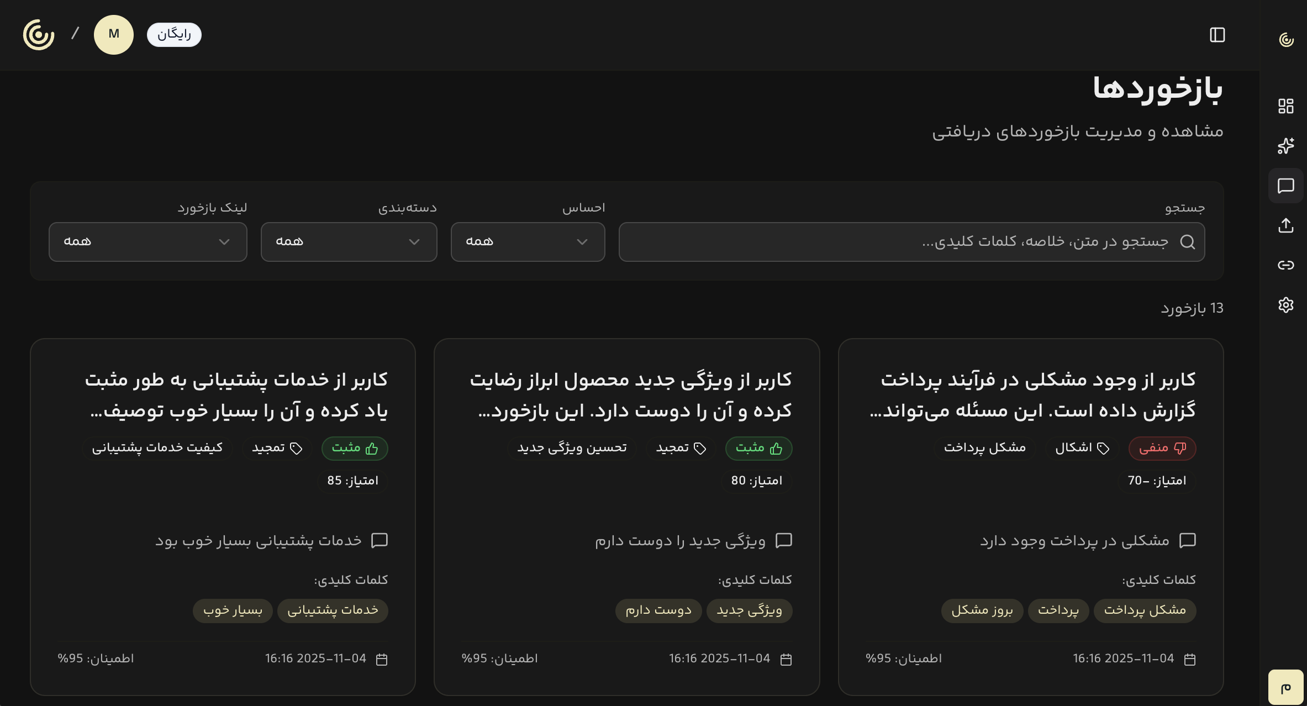Image resolution: width=1307 pixels, height=706 pixels.
Task: Open the دسته‌بندی category dropdown
Action: pyautogui.click(x=349, y=242)
